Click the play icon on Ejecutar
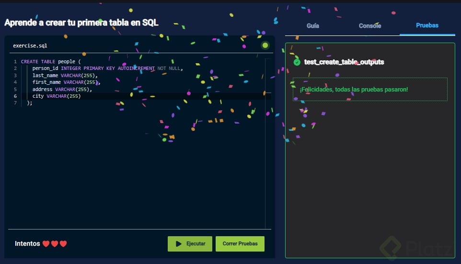 pyautogui.click(x=178, y=244)
